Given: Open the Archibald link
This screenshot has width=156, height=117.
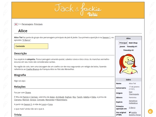Looking at the screenshot, I should tap(60, 97).
